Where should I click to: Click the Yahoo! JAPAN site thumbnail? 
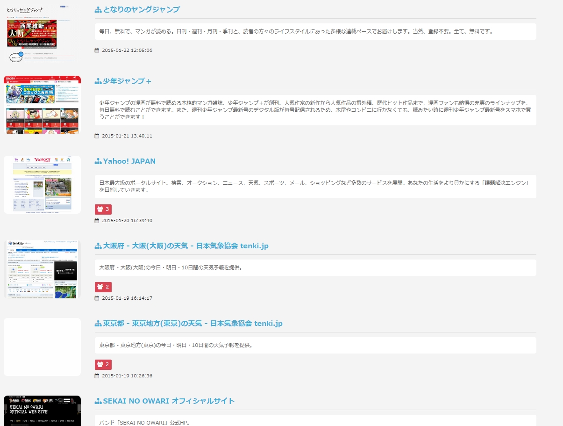tap(42, 185)
